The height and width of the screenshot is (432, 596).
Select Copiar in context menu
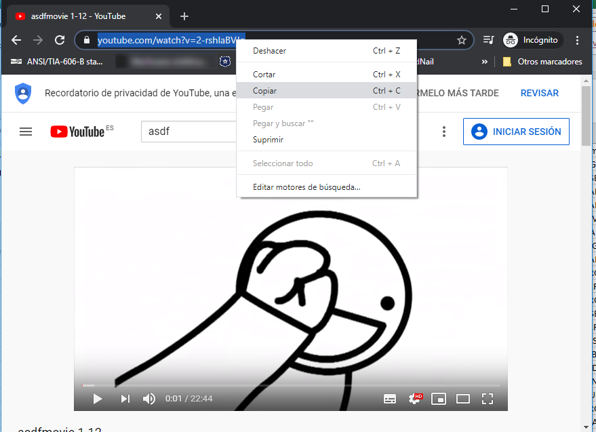tap(264, 91)
